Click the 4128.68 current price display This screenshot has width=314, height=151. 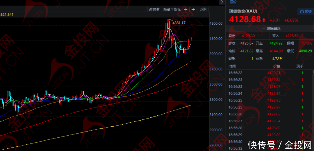(x=245, y=20)
